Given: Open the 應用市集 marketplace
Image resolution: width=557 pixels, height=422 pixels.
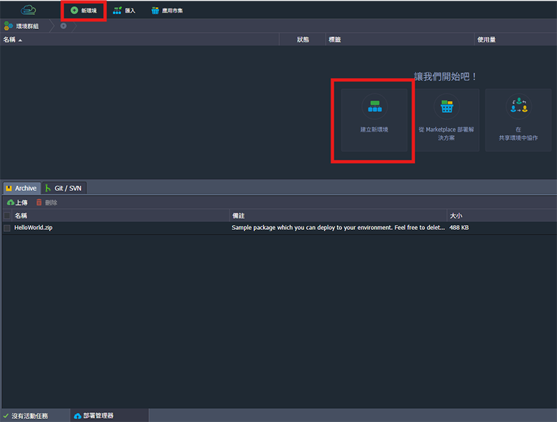Looking at the screenshot, I should click(x=167, y=10).
